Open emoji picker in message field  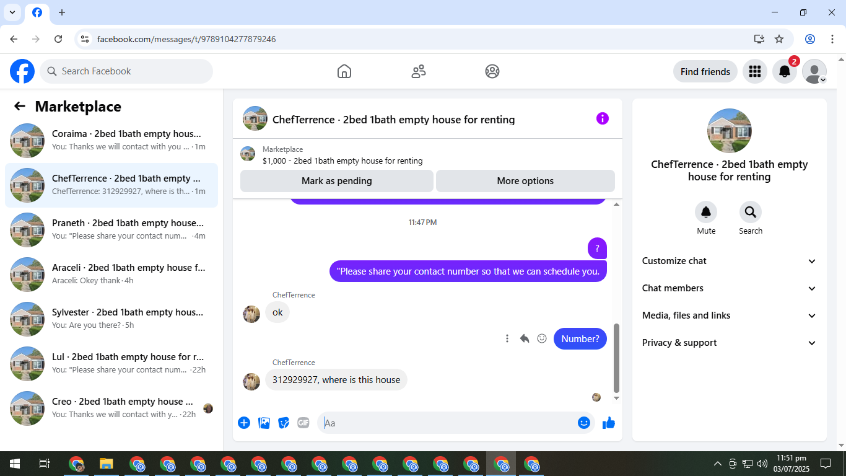point(584,423)
